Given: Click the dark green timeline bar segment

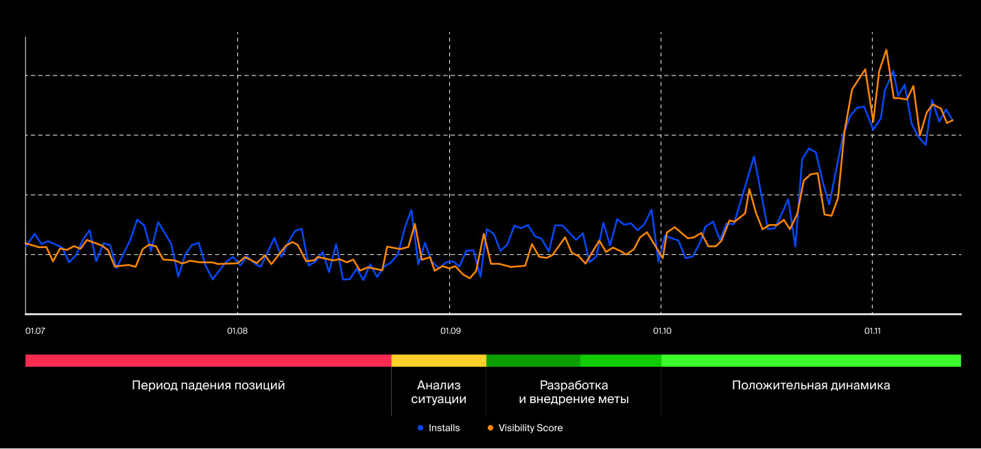Looking at the screenshot, I should (533, 361).
